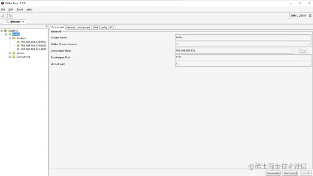Click the Update button
313x176 pixels.
pos(306,173)
